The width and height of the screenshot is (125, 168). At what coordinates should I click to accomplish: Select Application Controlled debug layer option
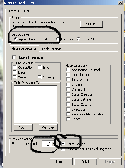pos(16,39)
